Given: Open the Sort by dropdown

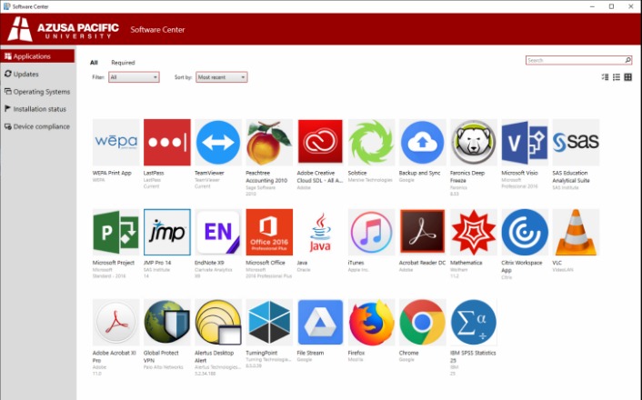Looking at the screenshot, I should coord(222,77).
